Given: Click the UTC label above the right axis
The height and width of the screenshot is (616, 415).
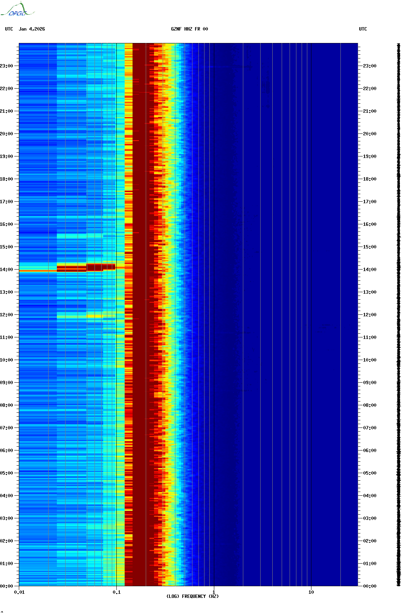Looking at the screenshot, I should [x=363, y=29].
